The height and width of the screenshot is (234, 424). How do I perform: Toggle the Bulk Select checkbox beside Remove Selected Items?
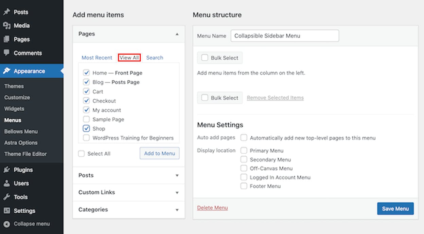coord(205,98)
